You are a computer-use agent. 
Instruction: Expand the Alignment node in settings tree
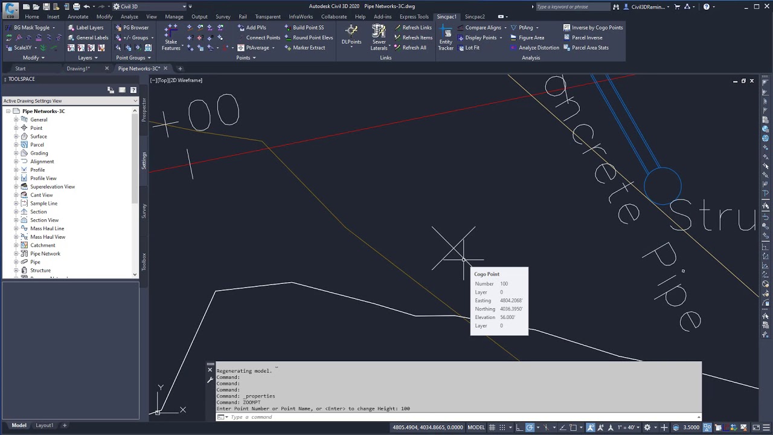click(x=16, y=161)
